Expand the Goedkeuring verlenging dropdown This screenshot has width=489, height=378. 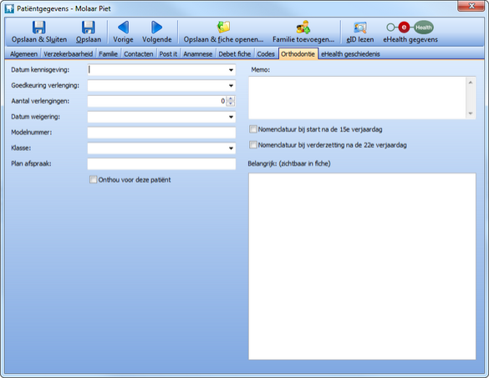pos(231,86)
